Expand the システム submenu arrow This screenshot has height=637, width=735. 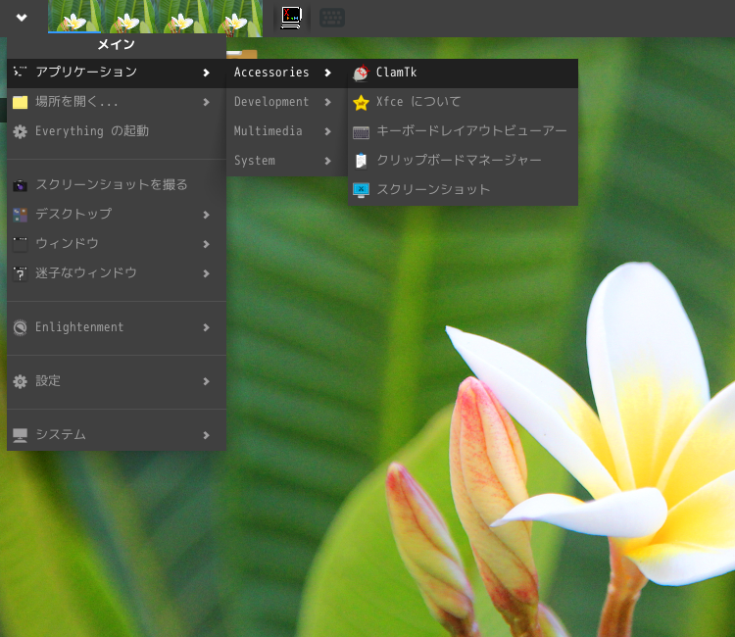206,435
